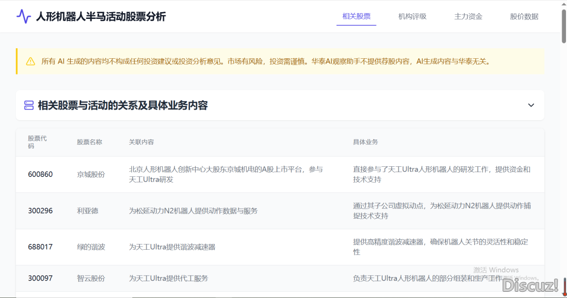Viewport: 567px width, 298px height.
Task: Click the 股票代码 column header
Action: (37, 142)
